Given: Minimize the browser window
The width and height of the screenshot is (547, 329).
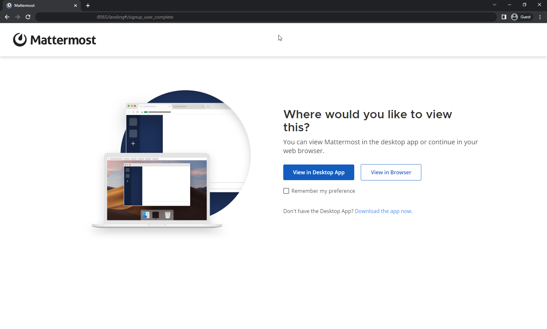Looking at the screenshot, I should [x=509, y=5].
